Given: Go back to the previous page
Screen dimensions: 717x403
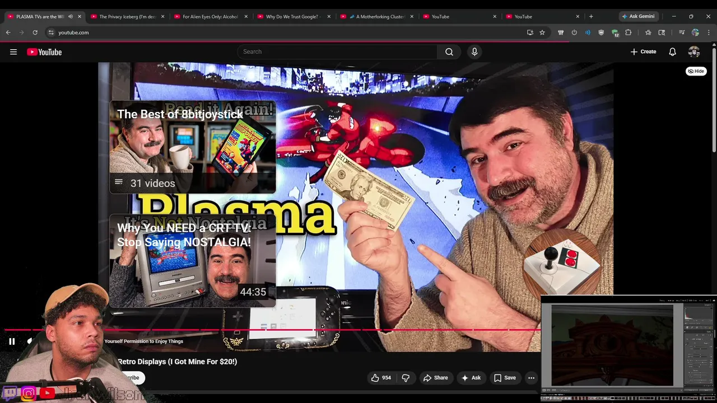Looking at the screenshot, I should [x=8, y=32].
